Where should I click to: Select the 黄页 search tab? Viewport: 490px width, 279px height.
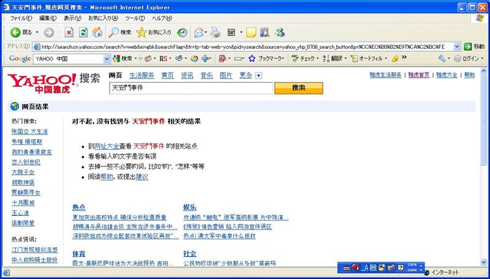coord(167,75)
